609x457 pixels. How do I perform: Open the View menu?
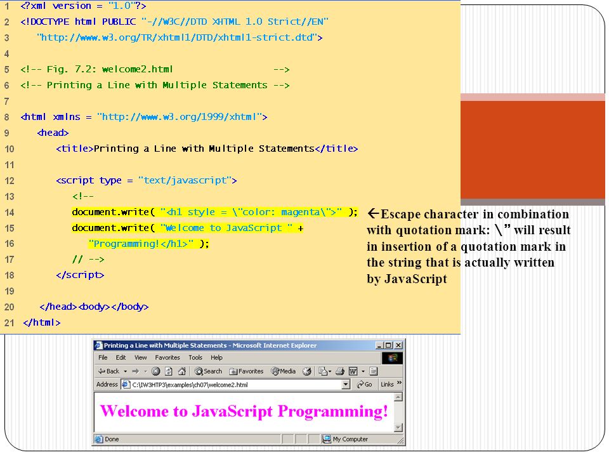(x=141, y=357)
